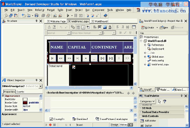Click the navigator Previous << button
The image size is (190, 128).
pos(61,58)
